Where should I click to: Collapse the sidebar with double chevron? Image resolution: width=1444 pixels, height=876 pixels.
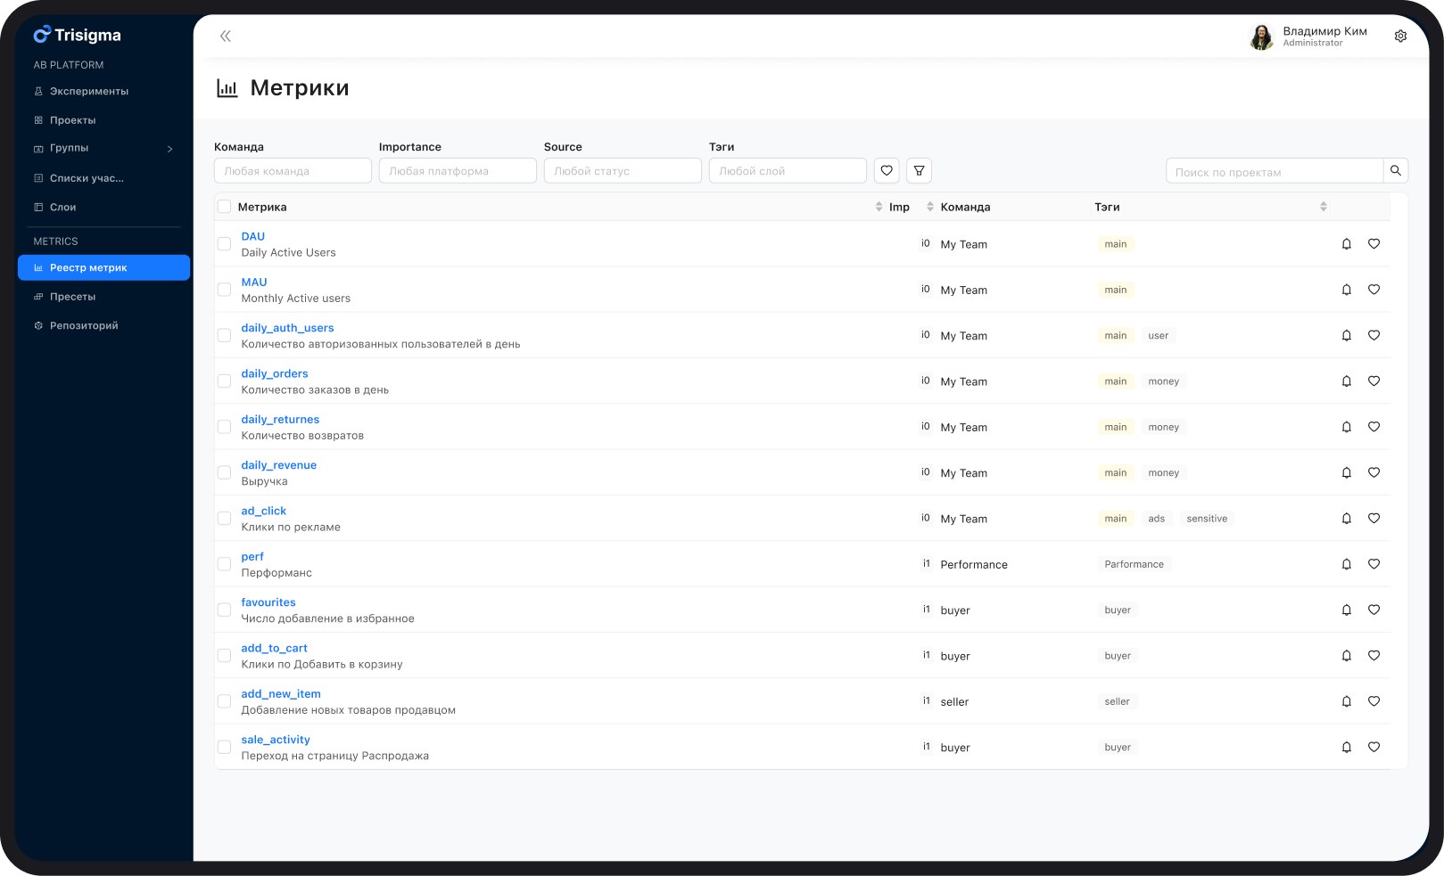pyautogui.click(x=225, y=36)
